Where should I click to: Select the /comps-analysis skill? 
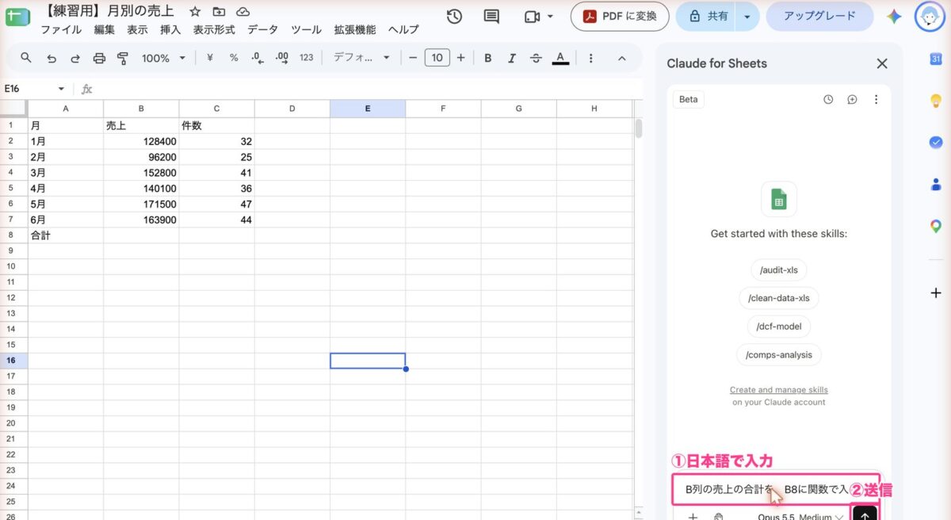point(779,355)
